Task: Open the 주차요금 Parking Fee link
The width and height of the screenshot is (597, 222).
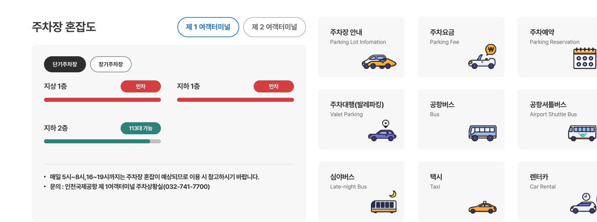Action: 442,32
